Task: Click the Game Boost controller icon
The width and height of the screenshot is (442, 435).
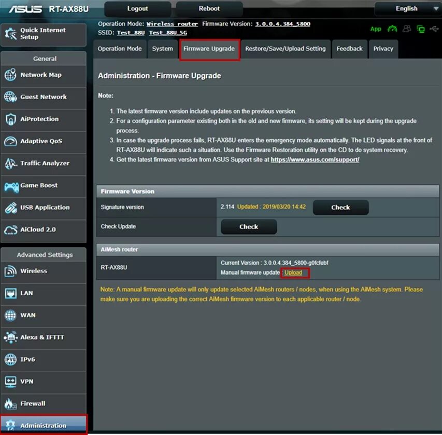Action: (x=11, y=186)
